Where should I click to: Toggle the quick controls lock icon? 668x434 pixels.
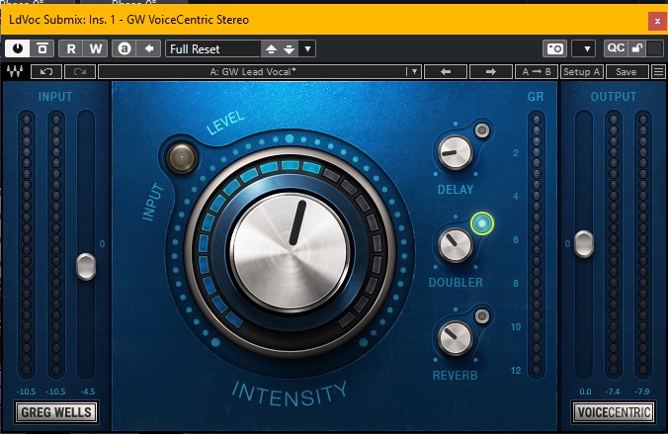click(x=637, y=48)
